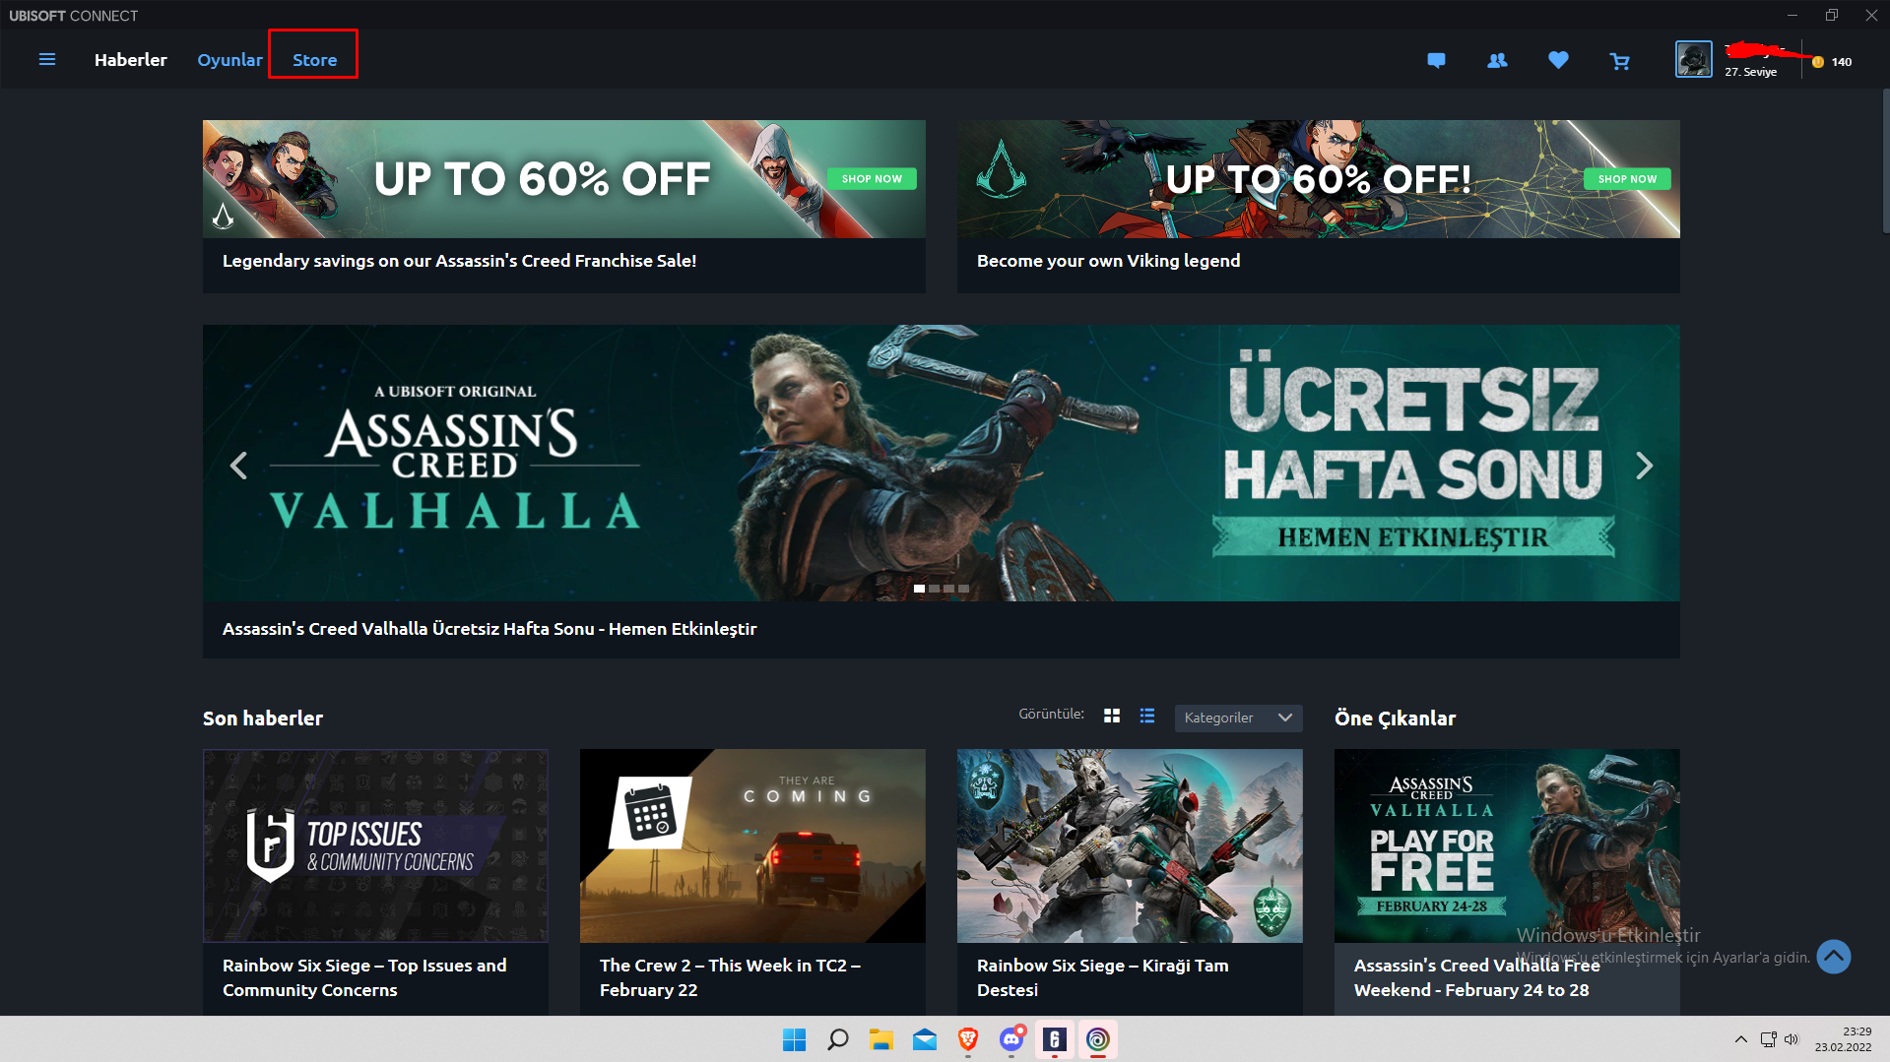This screenshot has height=1062, width=1890.
Task: Open Valhalla Play For Free featured thumbnail
Action: [x=1507, y=845]
